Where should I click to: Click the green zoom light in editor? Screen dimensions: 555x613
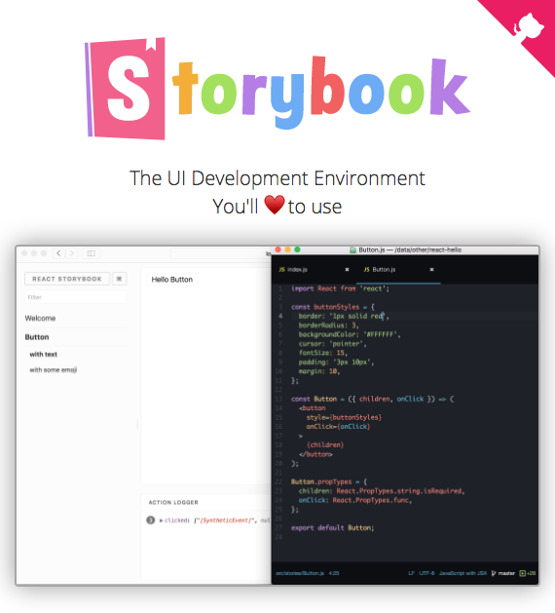[297, 249]
